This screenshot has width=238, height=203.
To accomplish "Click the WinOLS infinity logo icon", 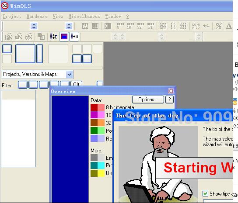I will coord(5,6).
